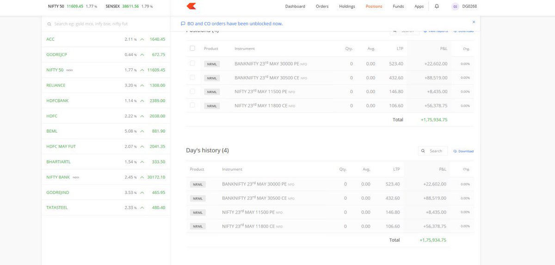This screenshot has height=265, width=555.
Task: Tick checkbox for BANKNIFTY 30000 PE position
Action: (192, 63)
